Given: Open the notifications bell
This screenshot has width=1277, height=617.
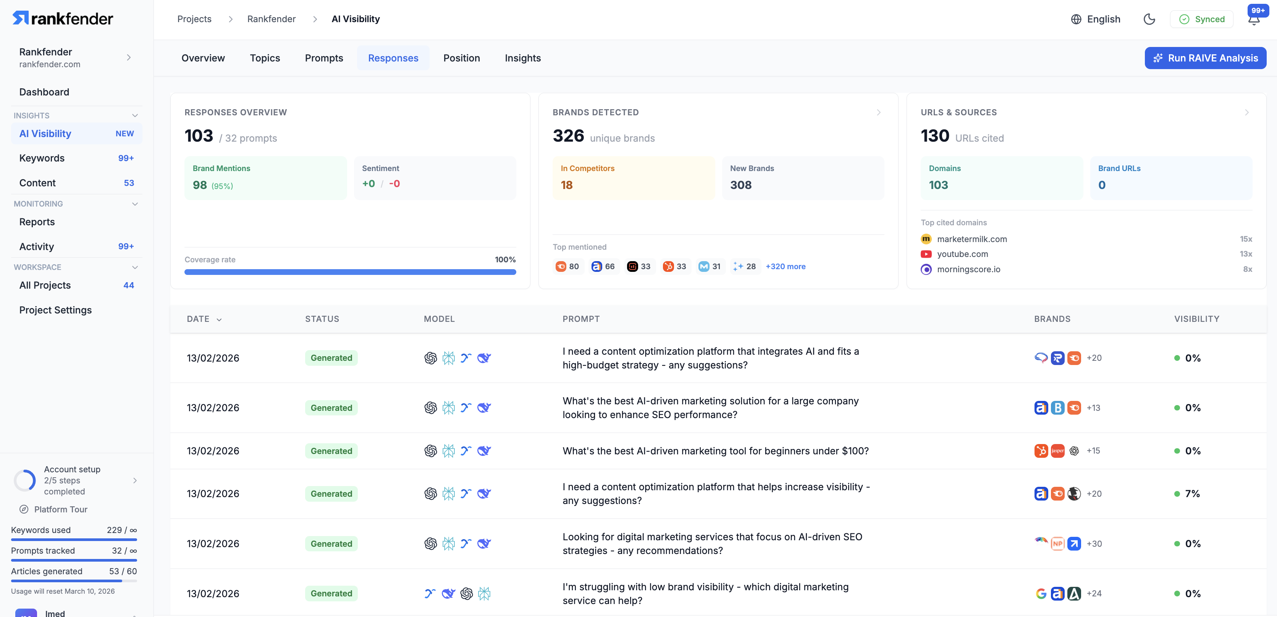Looking at the screenshot, I should [x=1253, y=20].
